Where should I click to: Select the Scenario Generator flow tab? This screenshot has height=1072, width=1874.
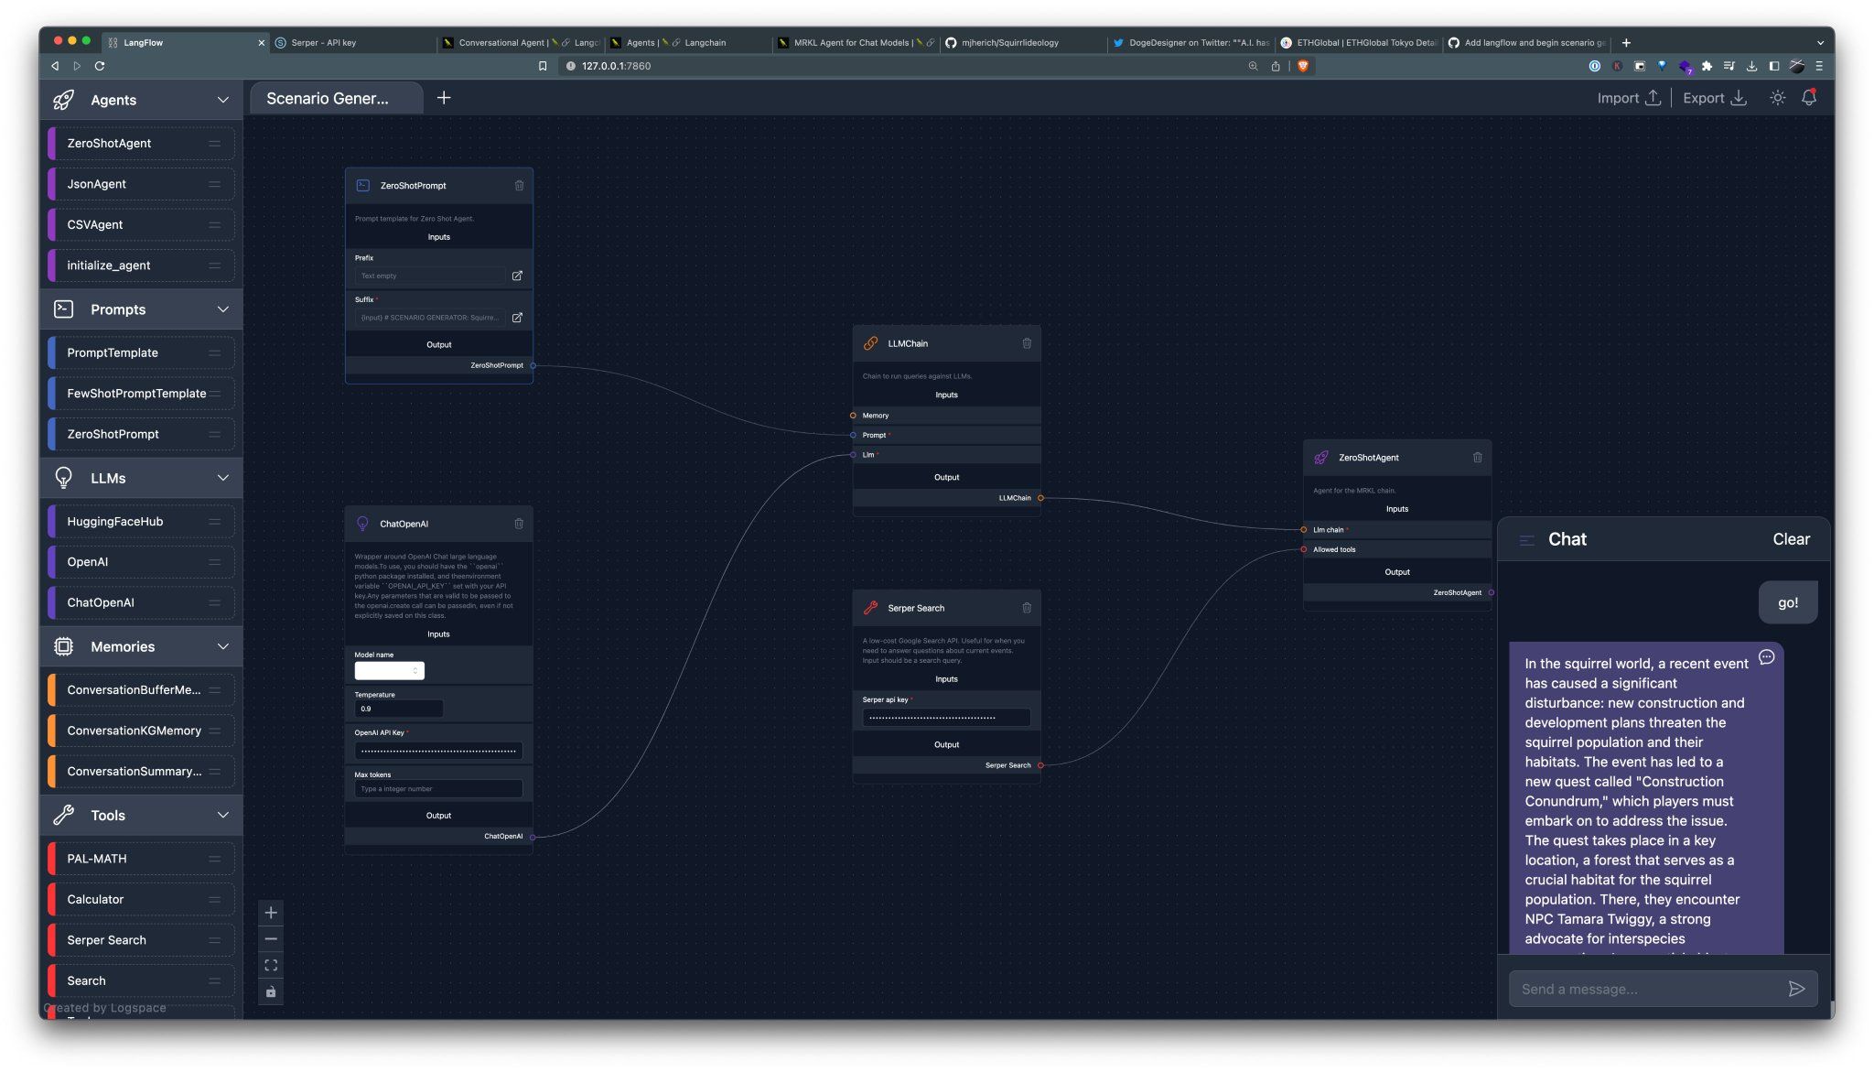[336, 98]
